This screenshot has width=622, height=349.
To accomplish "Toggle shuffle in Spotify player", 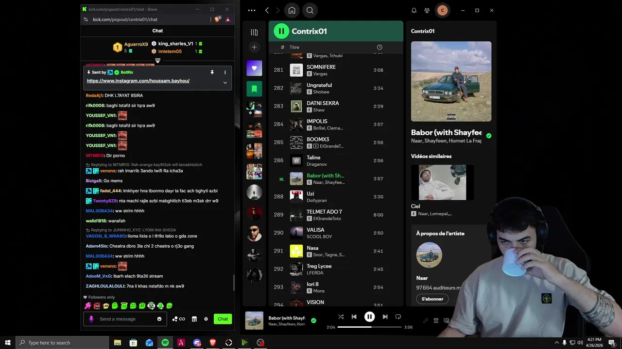I will [x=341, y=317].
